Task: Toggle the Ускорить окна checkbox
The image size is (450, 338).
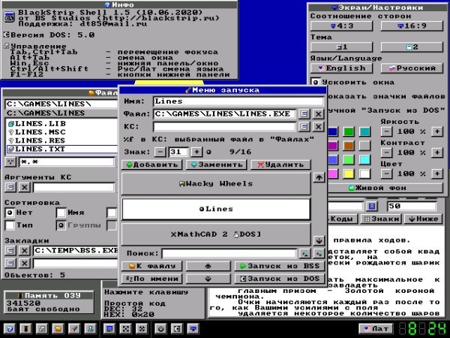Action: point(316,83)
